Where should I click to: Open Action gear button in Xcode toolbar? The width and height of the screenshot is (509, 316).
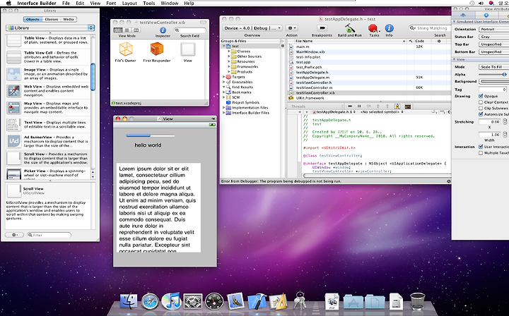point(292,28)
